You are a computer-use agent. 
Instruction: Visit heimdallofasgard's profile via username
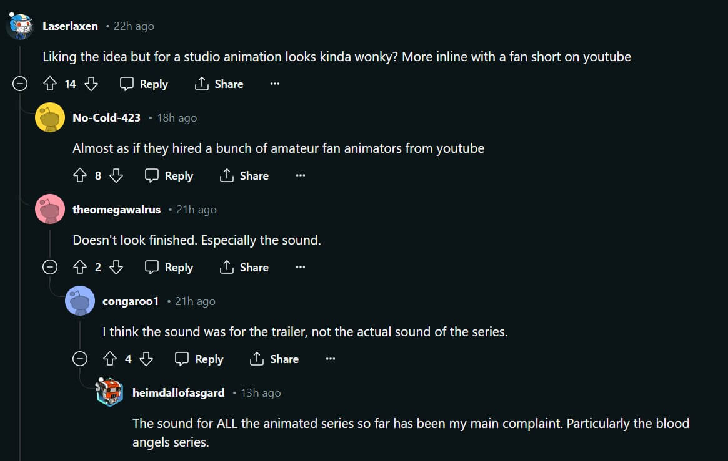point(178,393)
